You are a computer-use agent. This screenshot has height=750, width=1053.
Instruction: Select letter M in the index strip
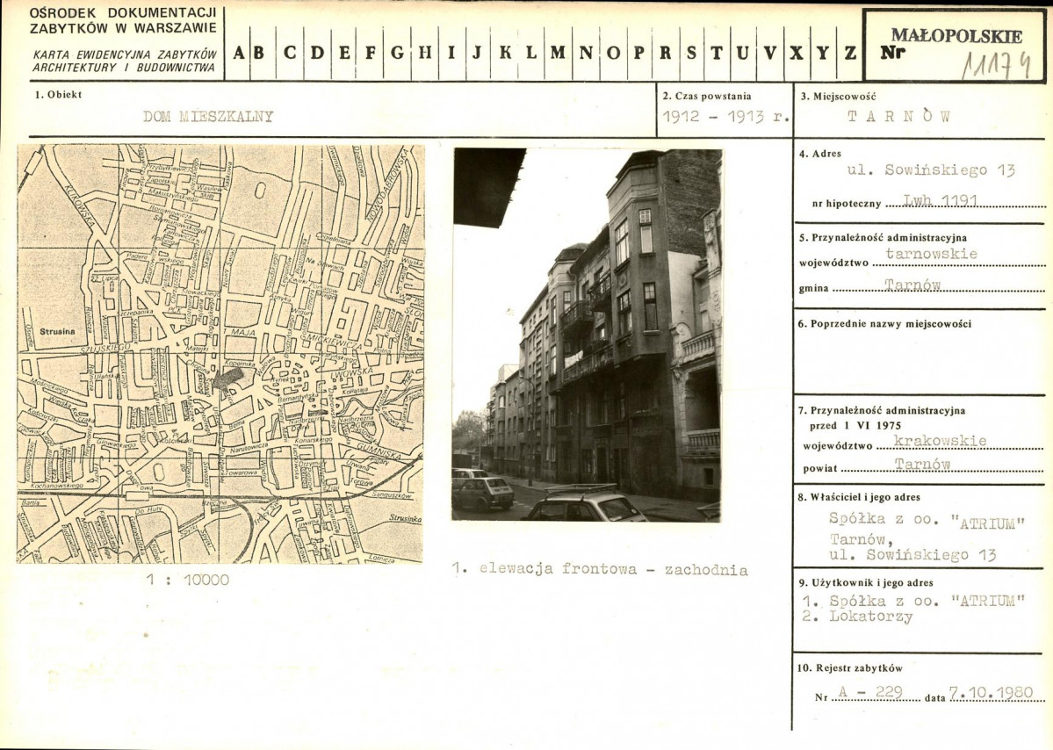point(558,53)
